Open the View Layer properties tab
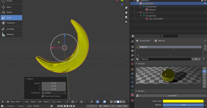 point(132,55)
